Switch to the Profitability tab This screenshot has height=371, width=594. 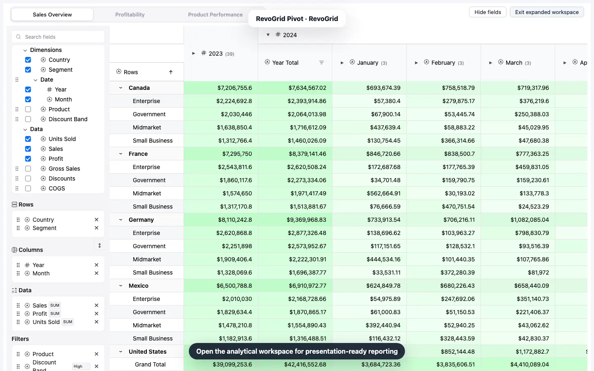[130, 14]
